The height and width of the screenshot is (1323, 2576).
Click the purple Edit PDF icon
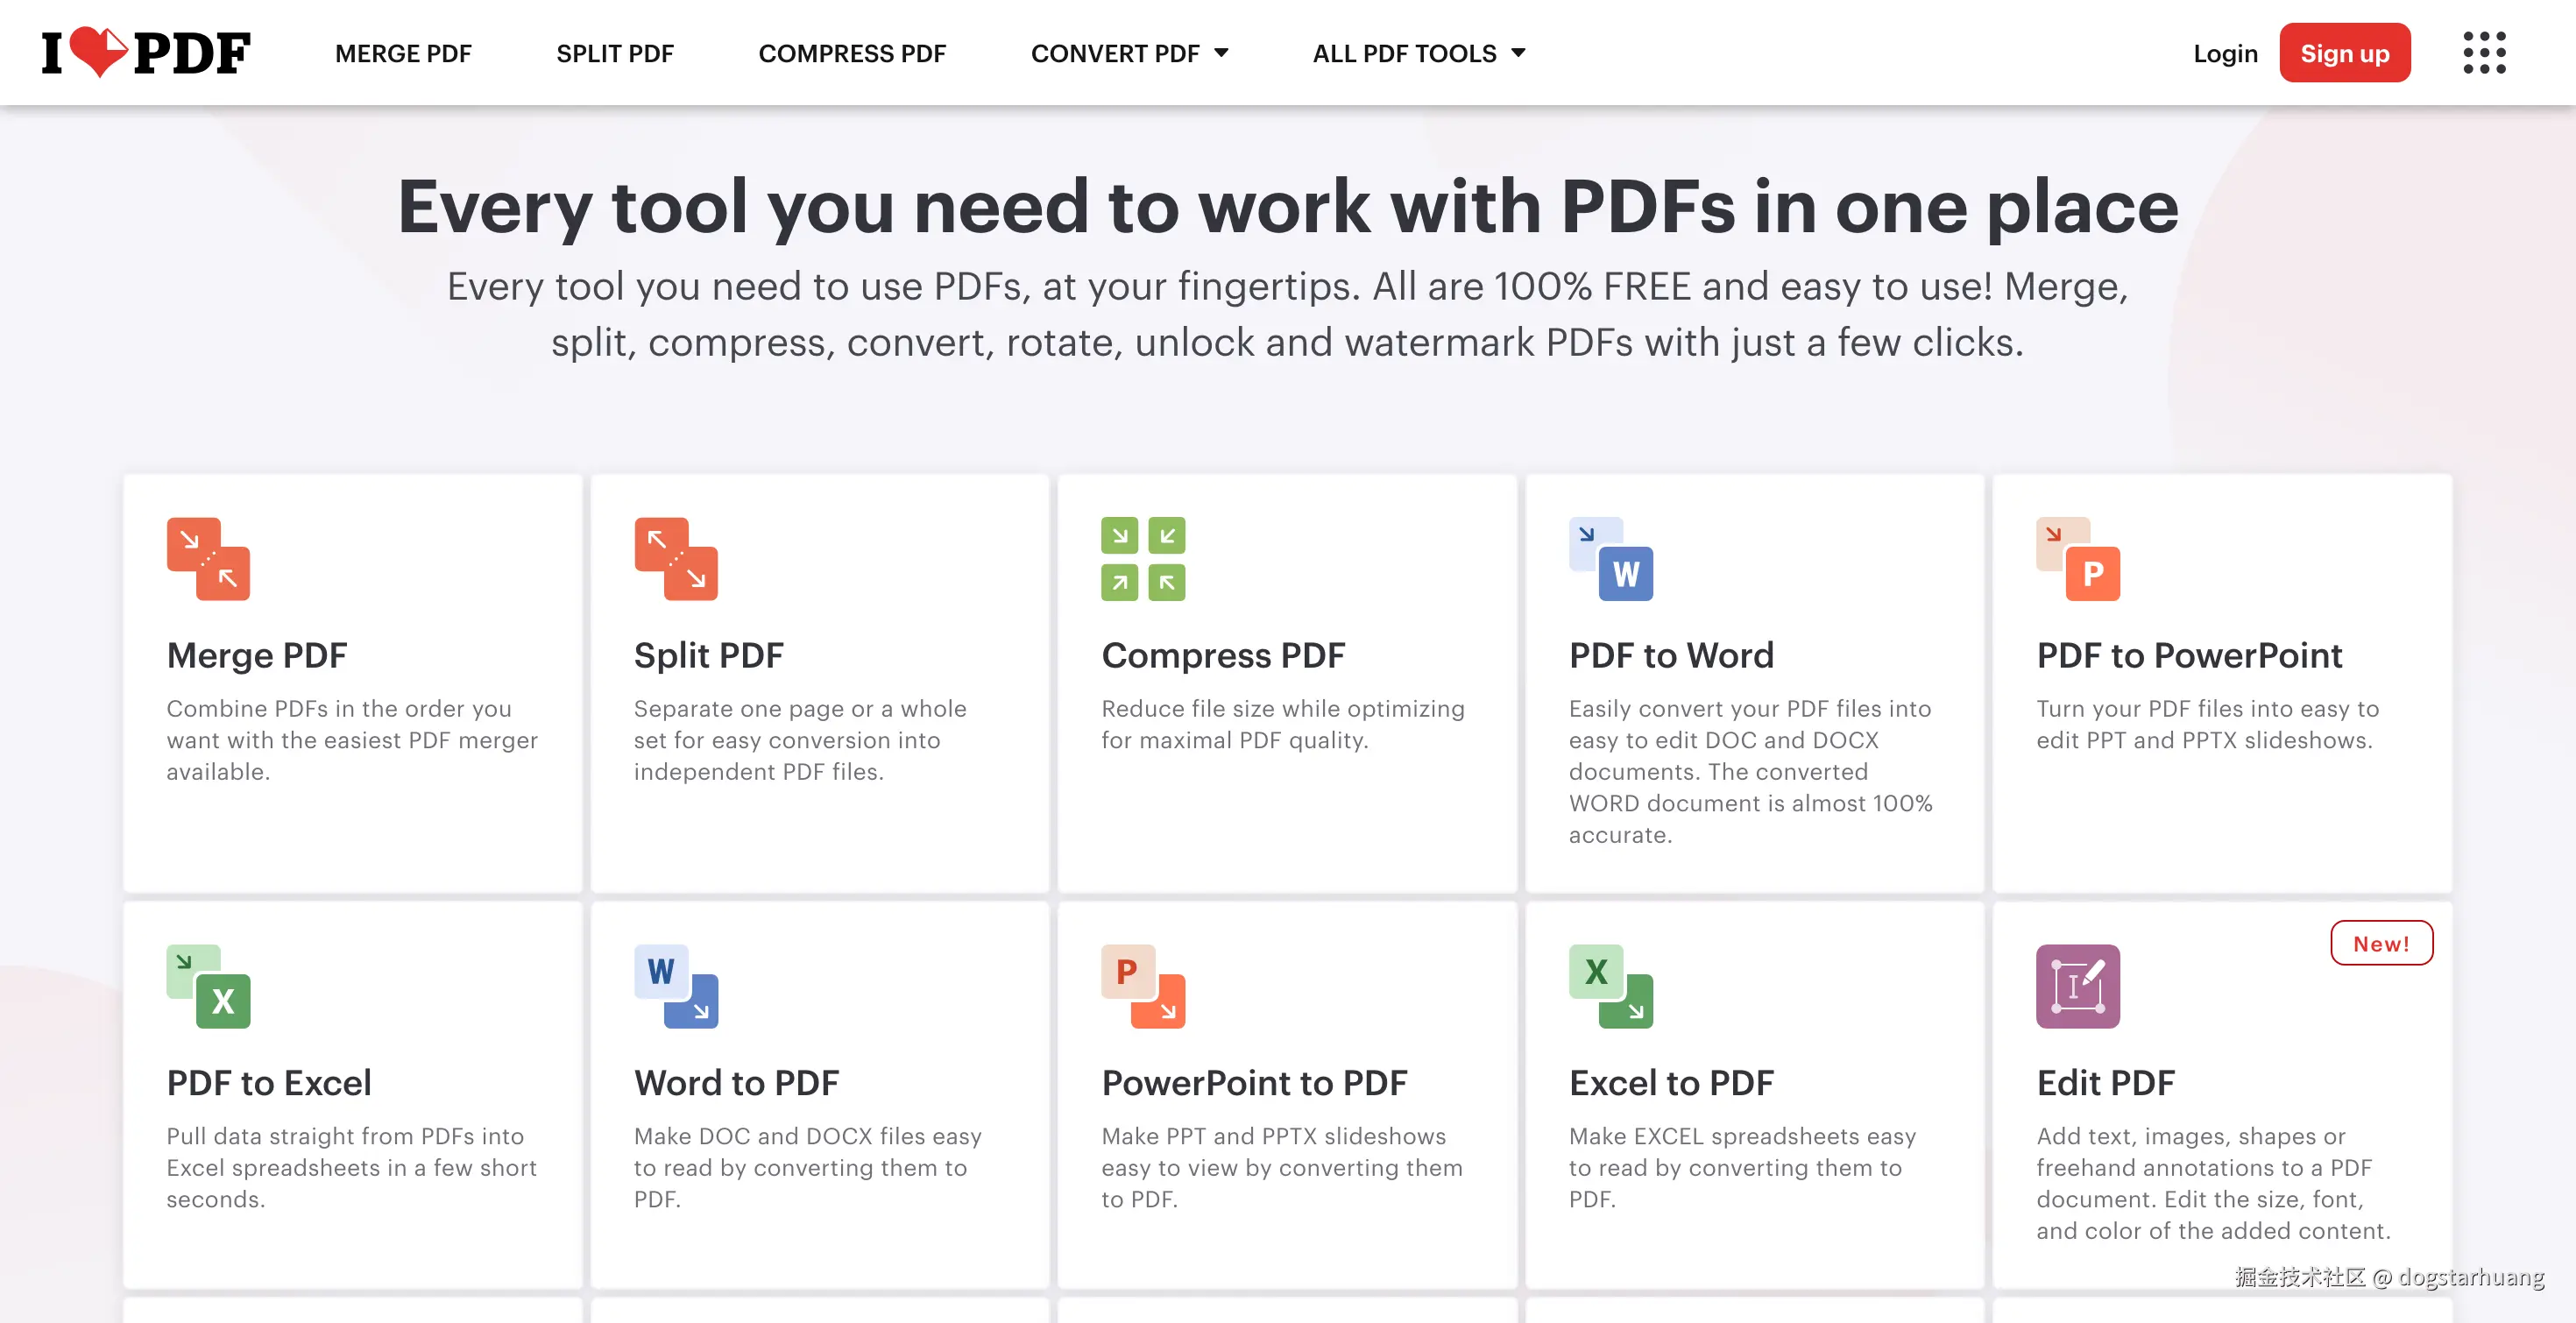[2078, 986]
